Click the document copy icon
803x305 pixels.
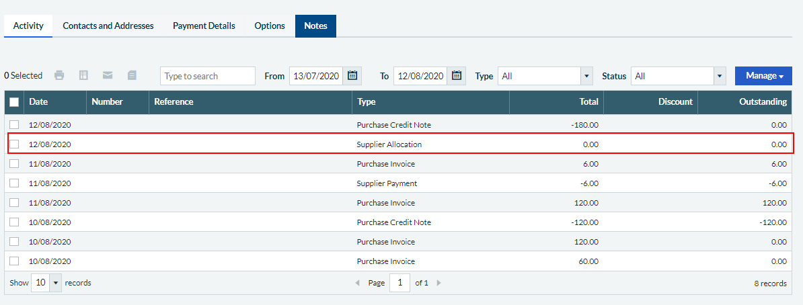[x=132, y=75]
